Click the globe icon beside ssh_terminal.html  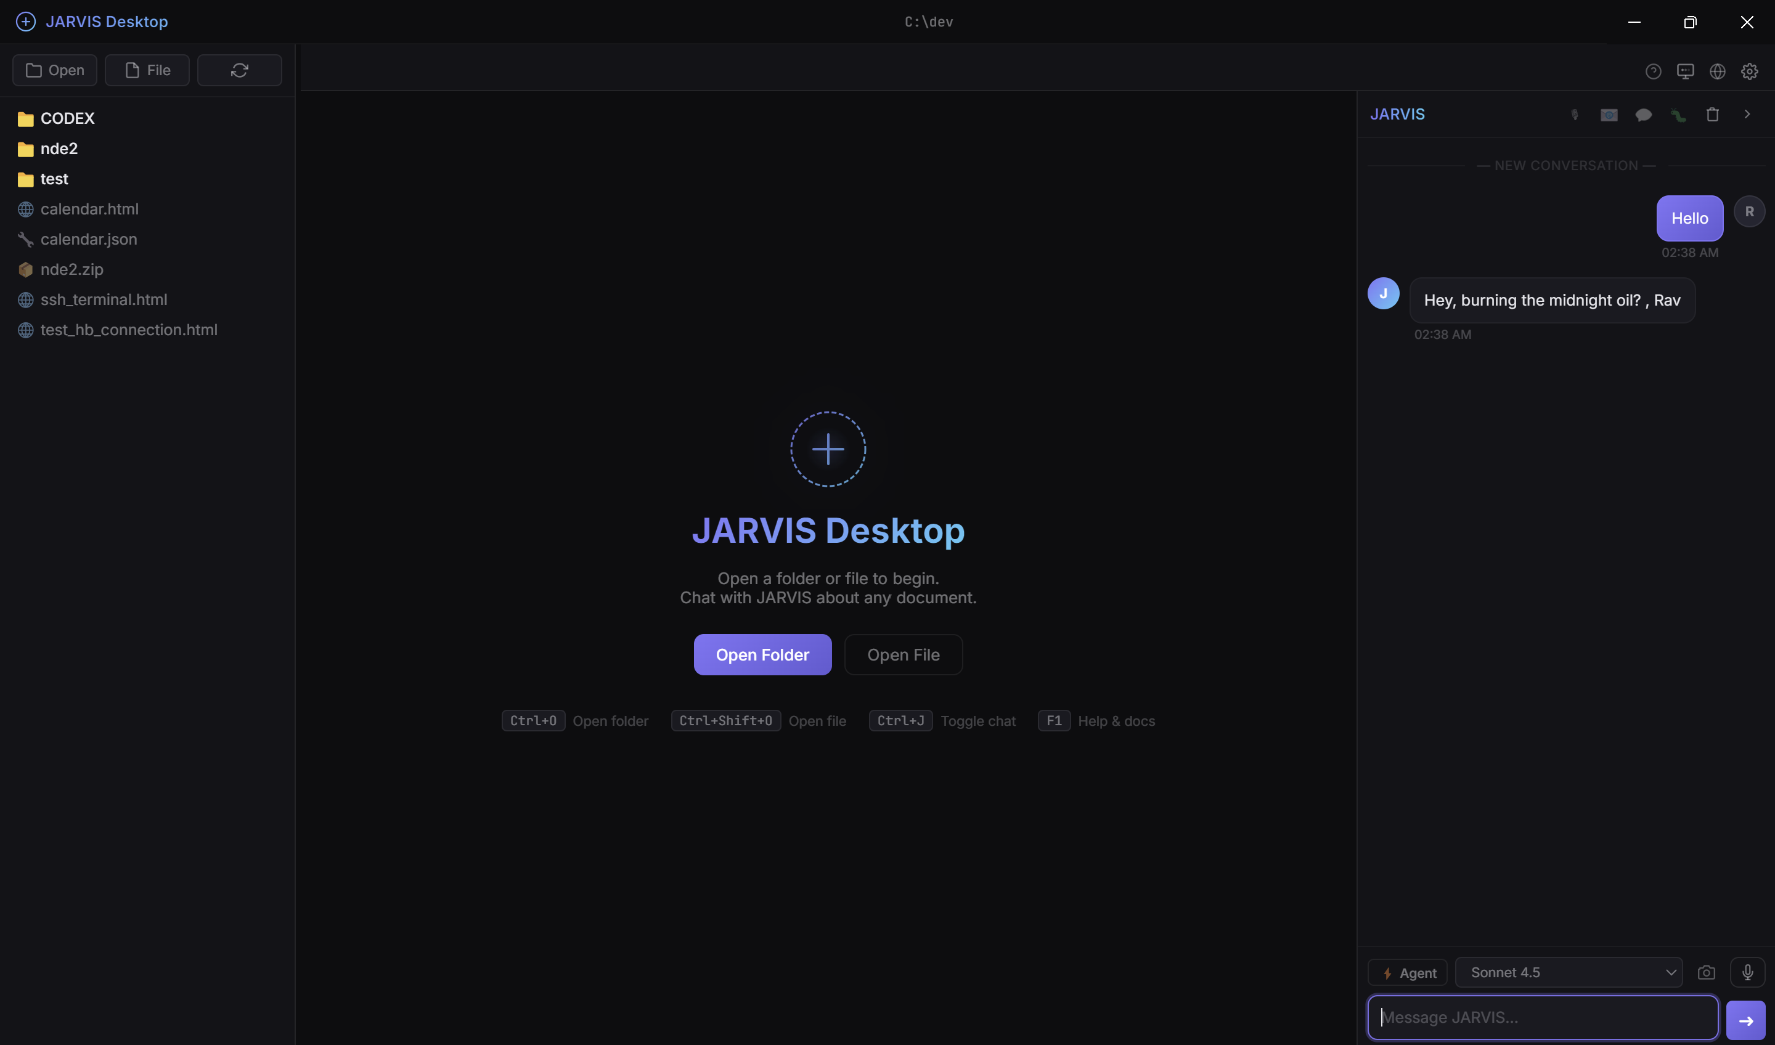point(25,300)
